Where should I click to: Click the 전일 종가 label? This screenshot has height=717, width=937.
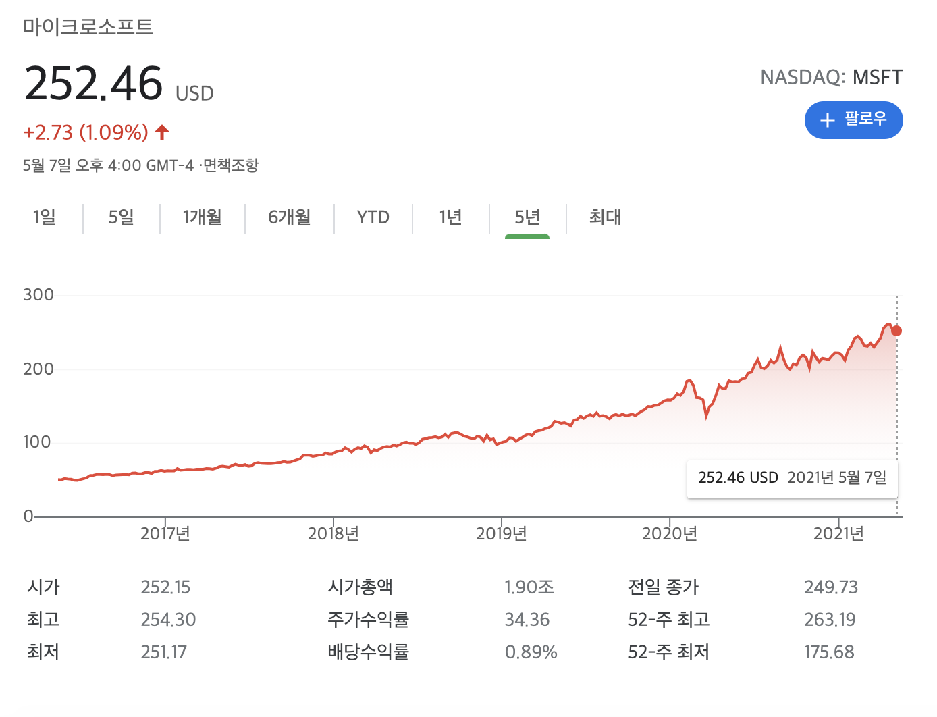point(664,587)
